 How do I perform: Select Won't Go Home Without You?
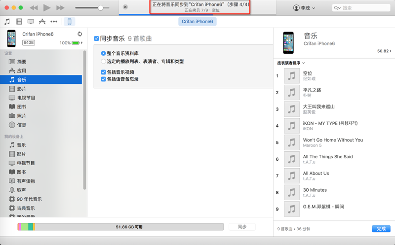(x=334, y=142)
